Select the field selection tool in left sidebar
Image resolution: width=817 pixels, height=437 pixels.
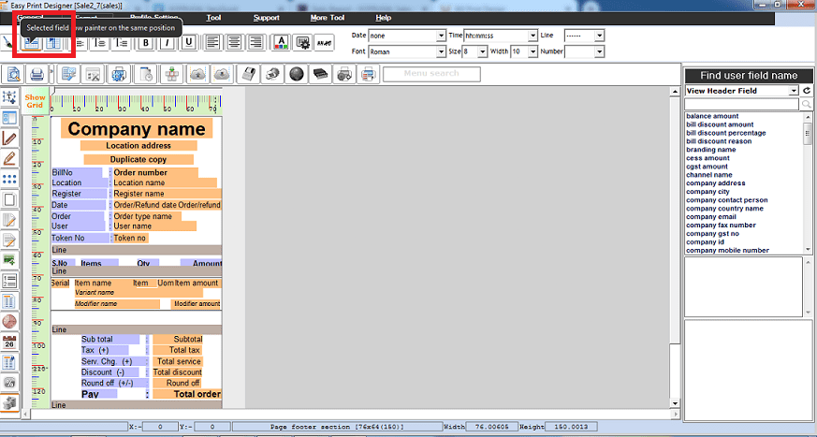pyautogui.click(x=9, y=97)
